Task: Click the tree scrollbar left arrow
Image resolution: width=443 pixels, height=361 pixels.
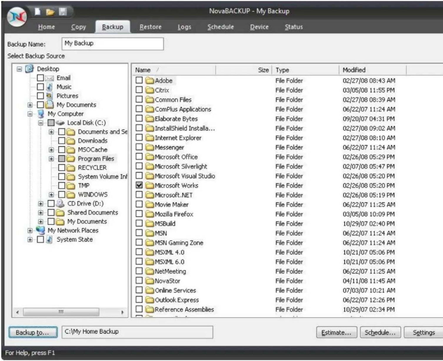Action: [18, 312]
